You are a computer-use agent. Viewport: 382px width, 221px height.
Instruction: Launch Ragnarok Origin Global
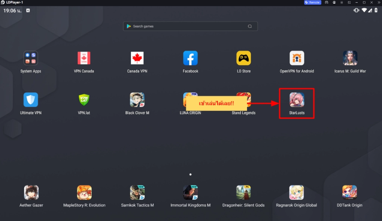click(297, 193)
